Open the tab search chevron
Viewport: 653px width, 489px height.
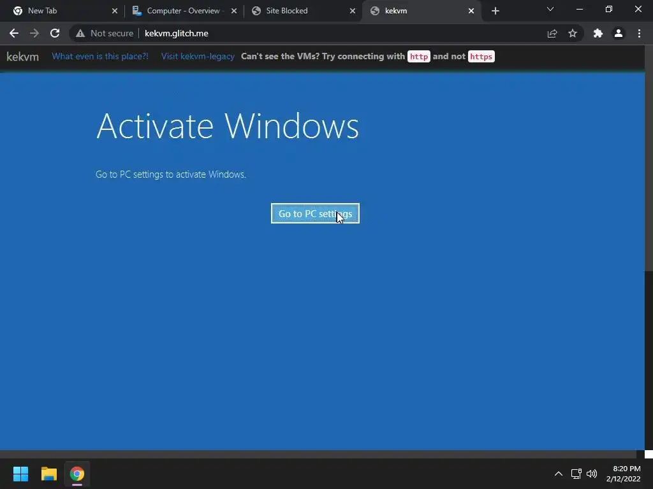(550, 9)
